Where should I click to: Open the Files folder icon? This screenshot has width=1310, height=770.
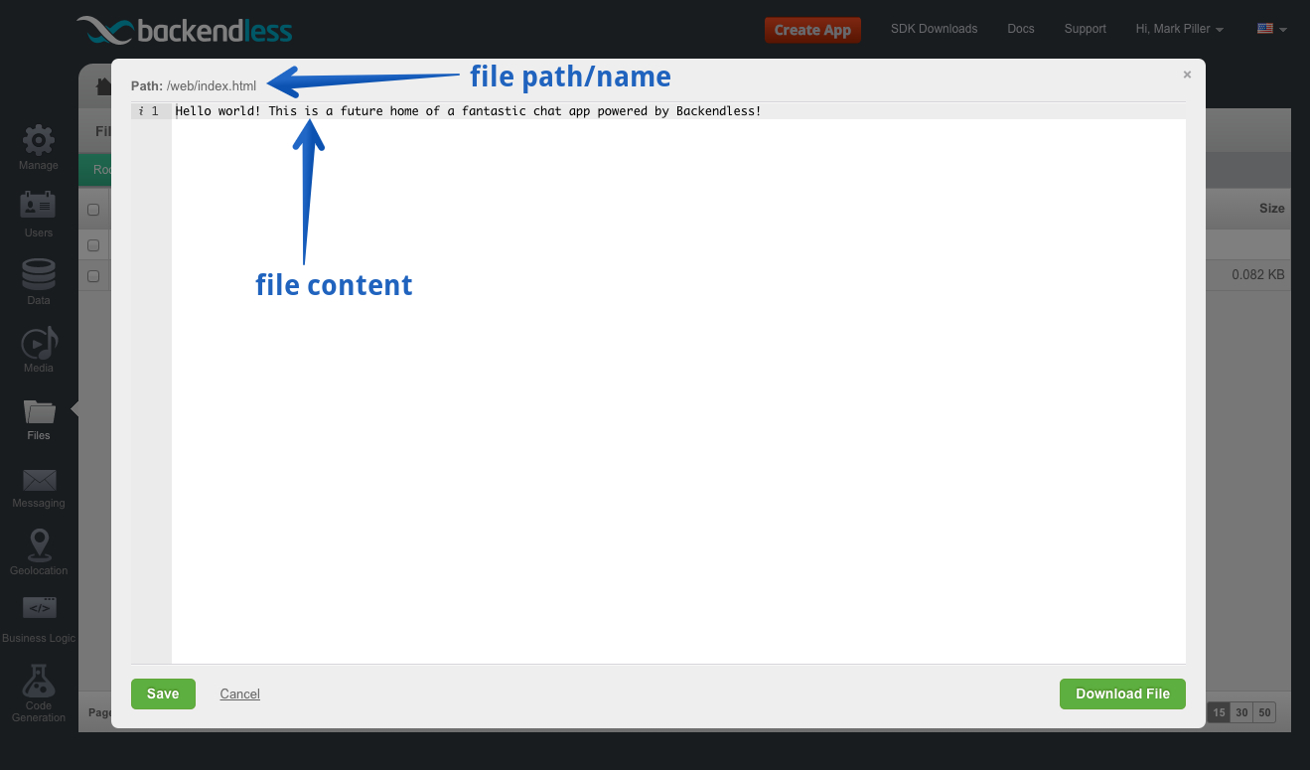[39, 411]
